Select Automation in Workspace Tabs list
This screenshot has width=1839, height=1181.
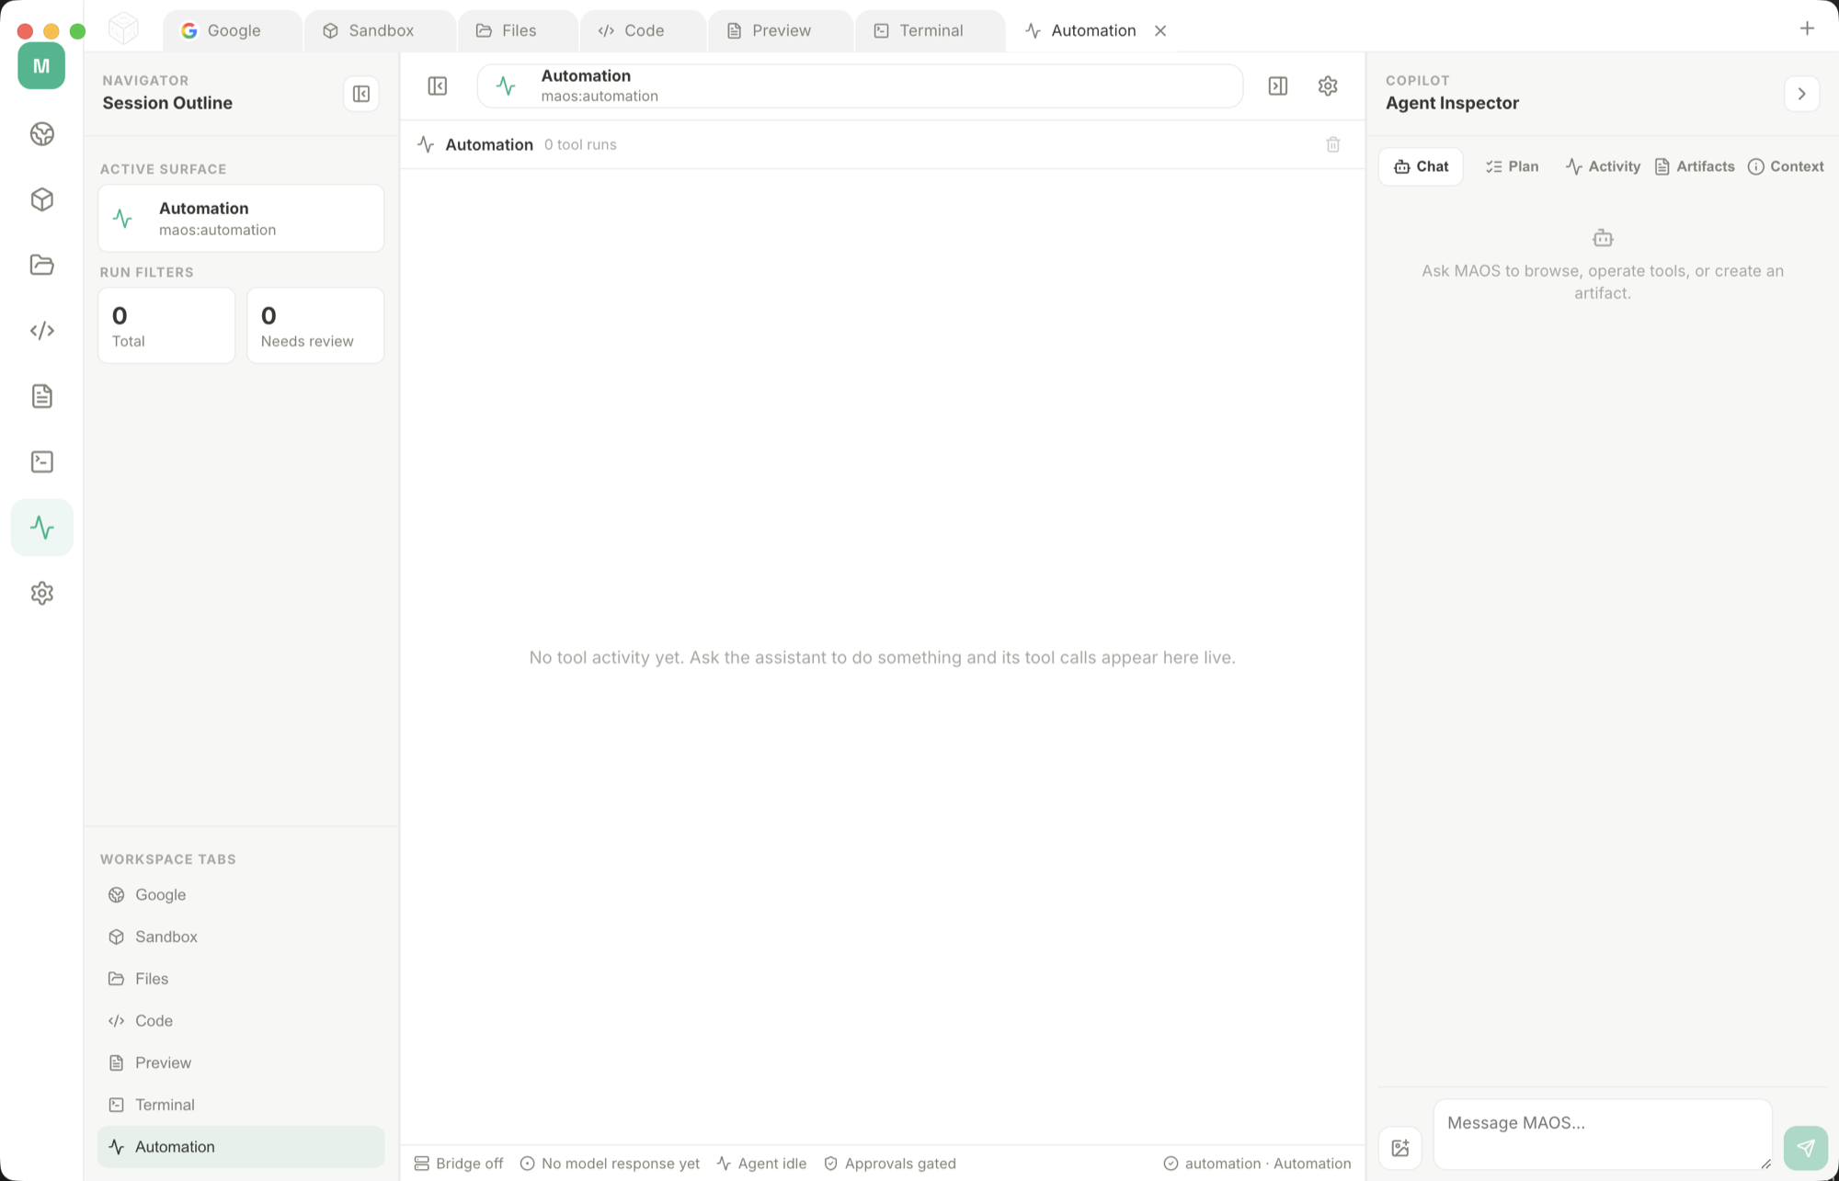point(241,1146)
